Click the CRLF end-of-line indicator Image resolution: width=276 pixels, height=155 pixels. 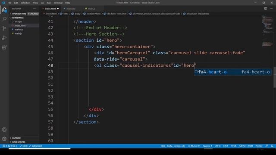[x=226, y=146]
